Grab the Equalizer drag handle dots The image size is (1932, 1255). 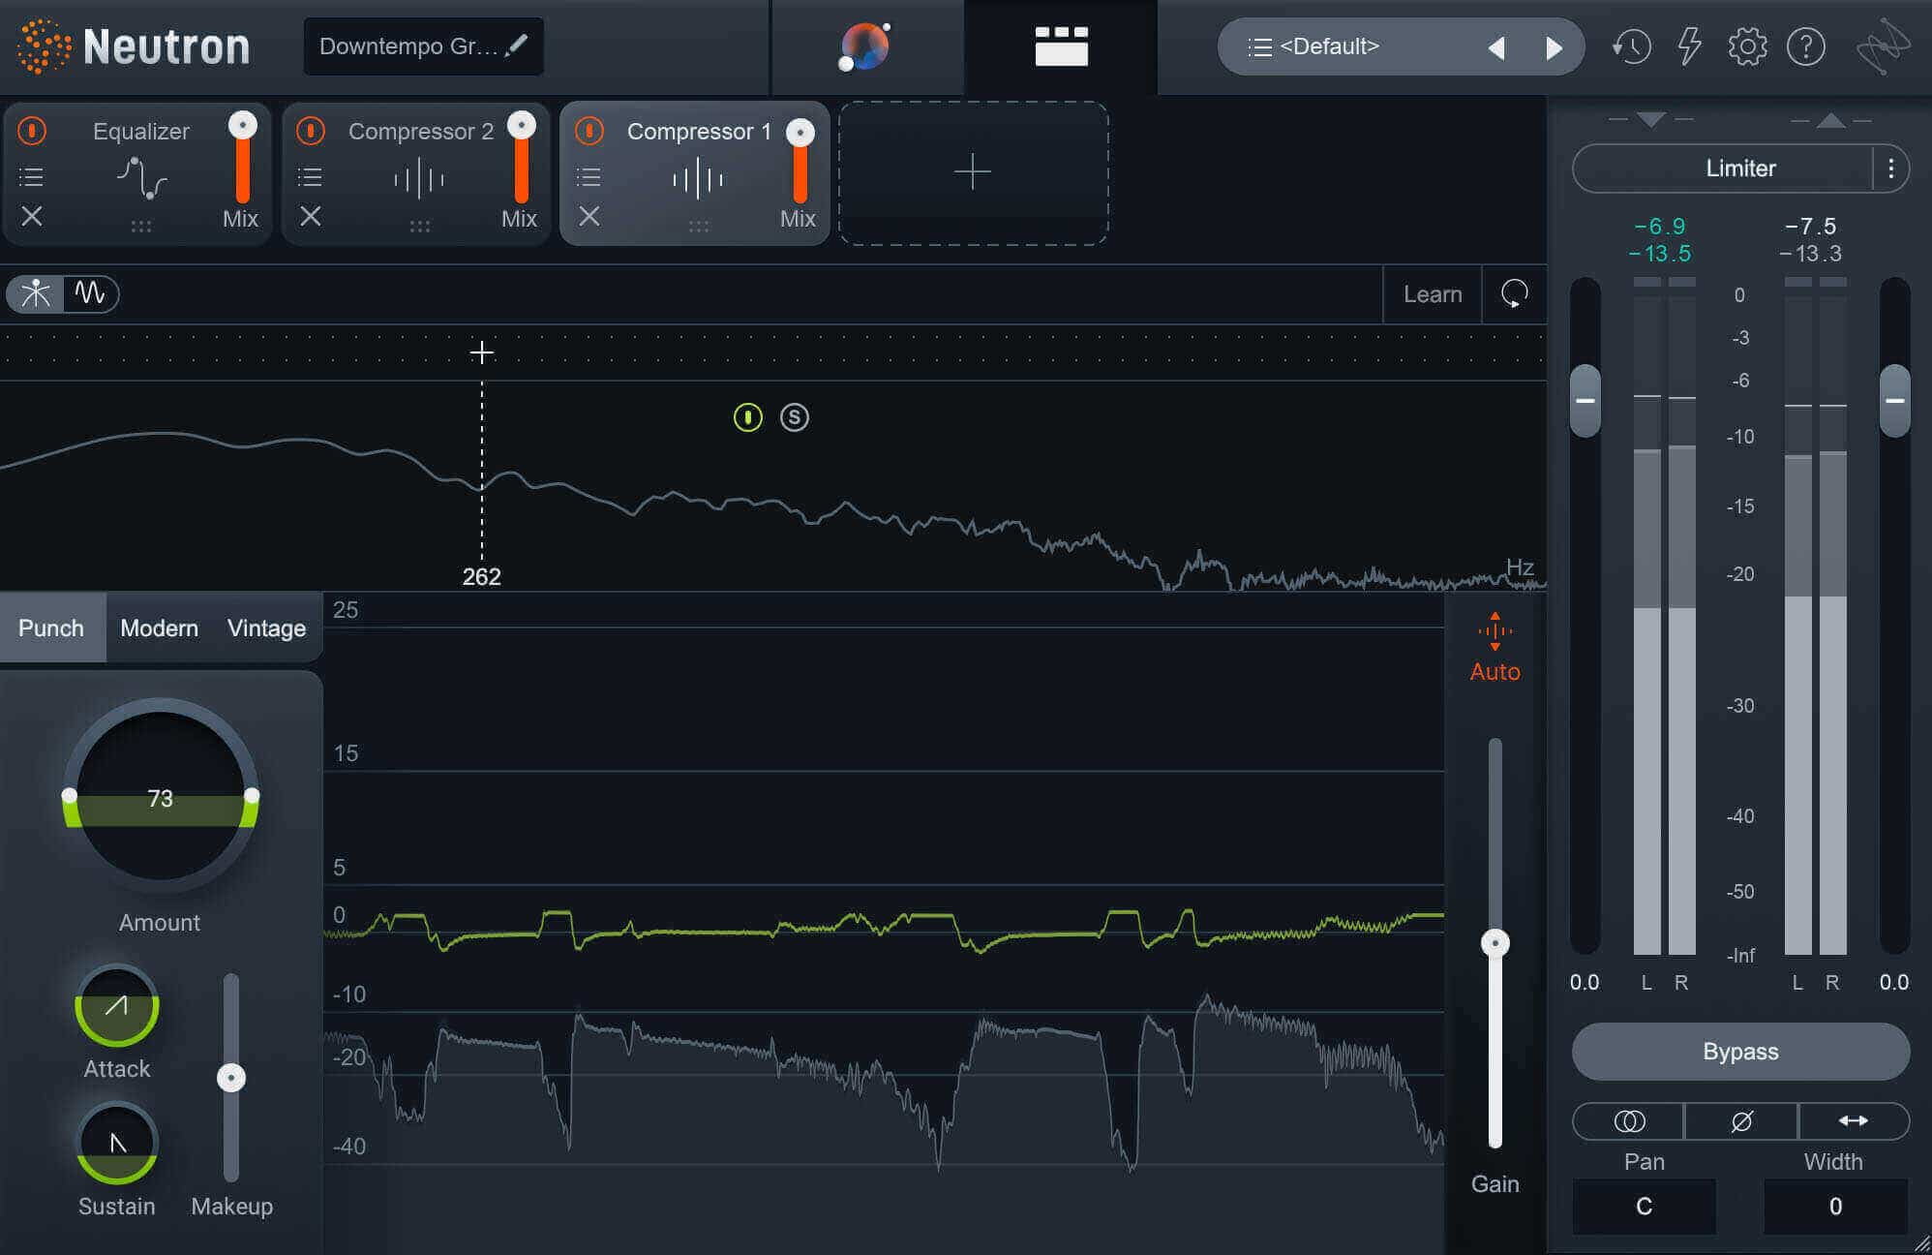pyautogui.click(x=141, y=227)
